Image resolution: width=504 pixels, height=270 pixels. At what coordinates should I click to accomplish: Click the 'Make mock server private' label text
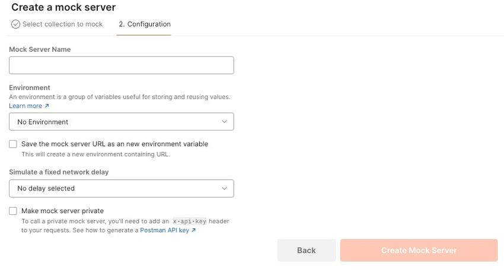coord(62,211)
